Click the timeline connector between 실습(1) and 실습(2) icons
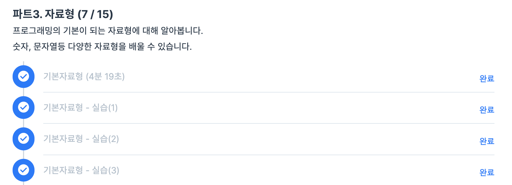This screenshot has width=512, height=185. pyautogui.click(x=24, y=123)
